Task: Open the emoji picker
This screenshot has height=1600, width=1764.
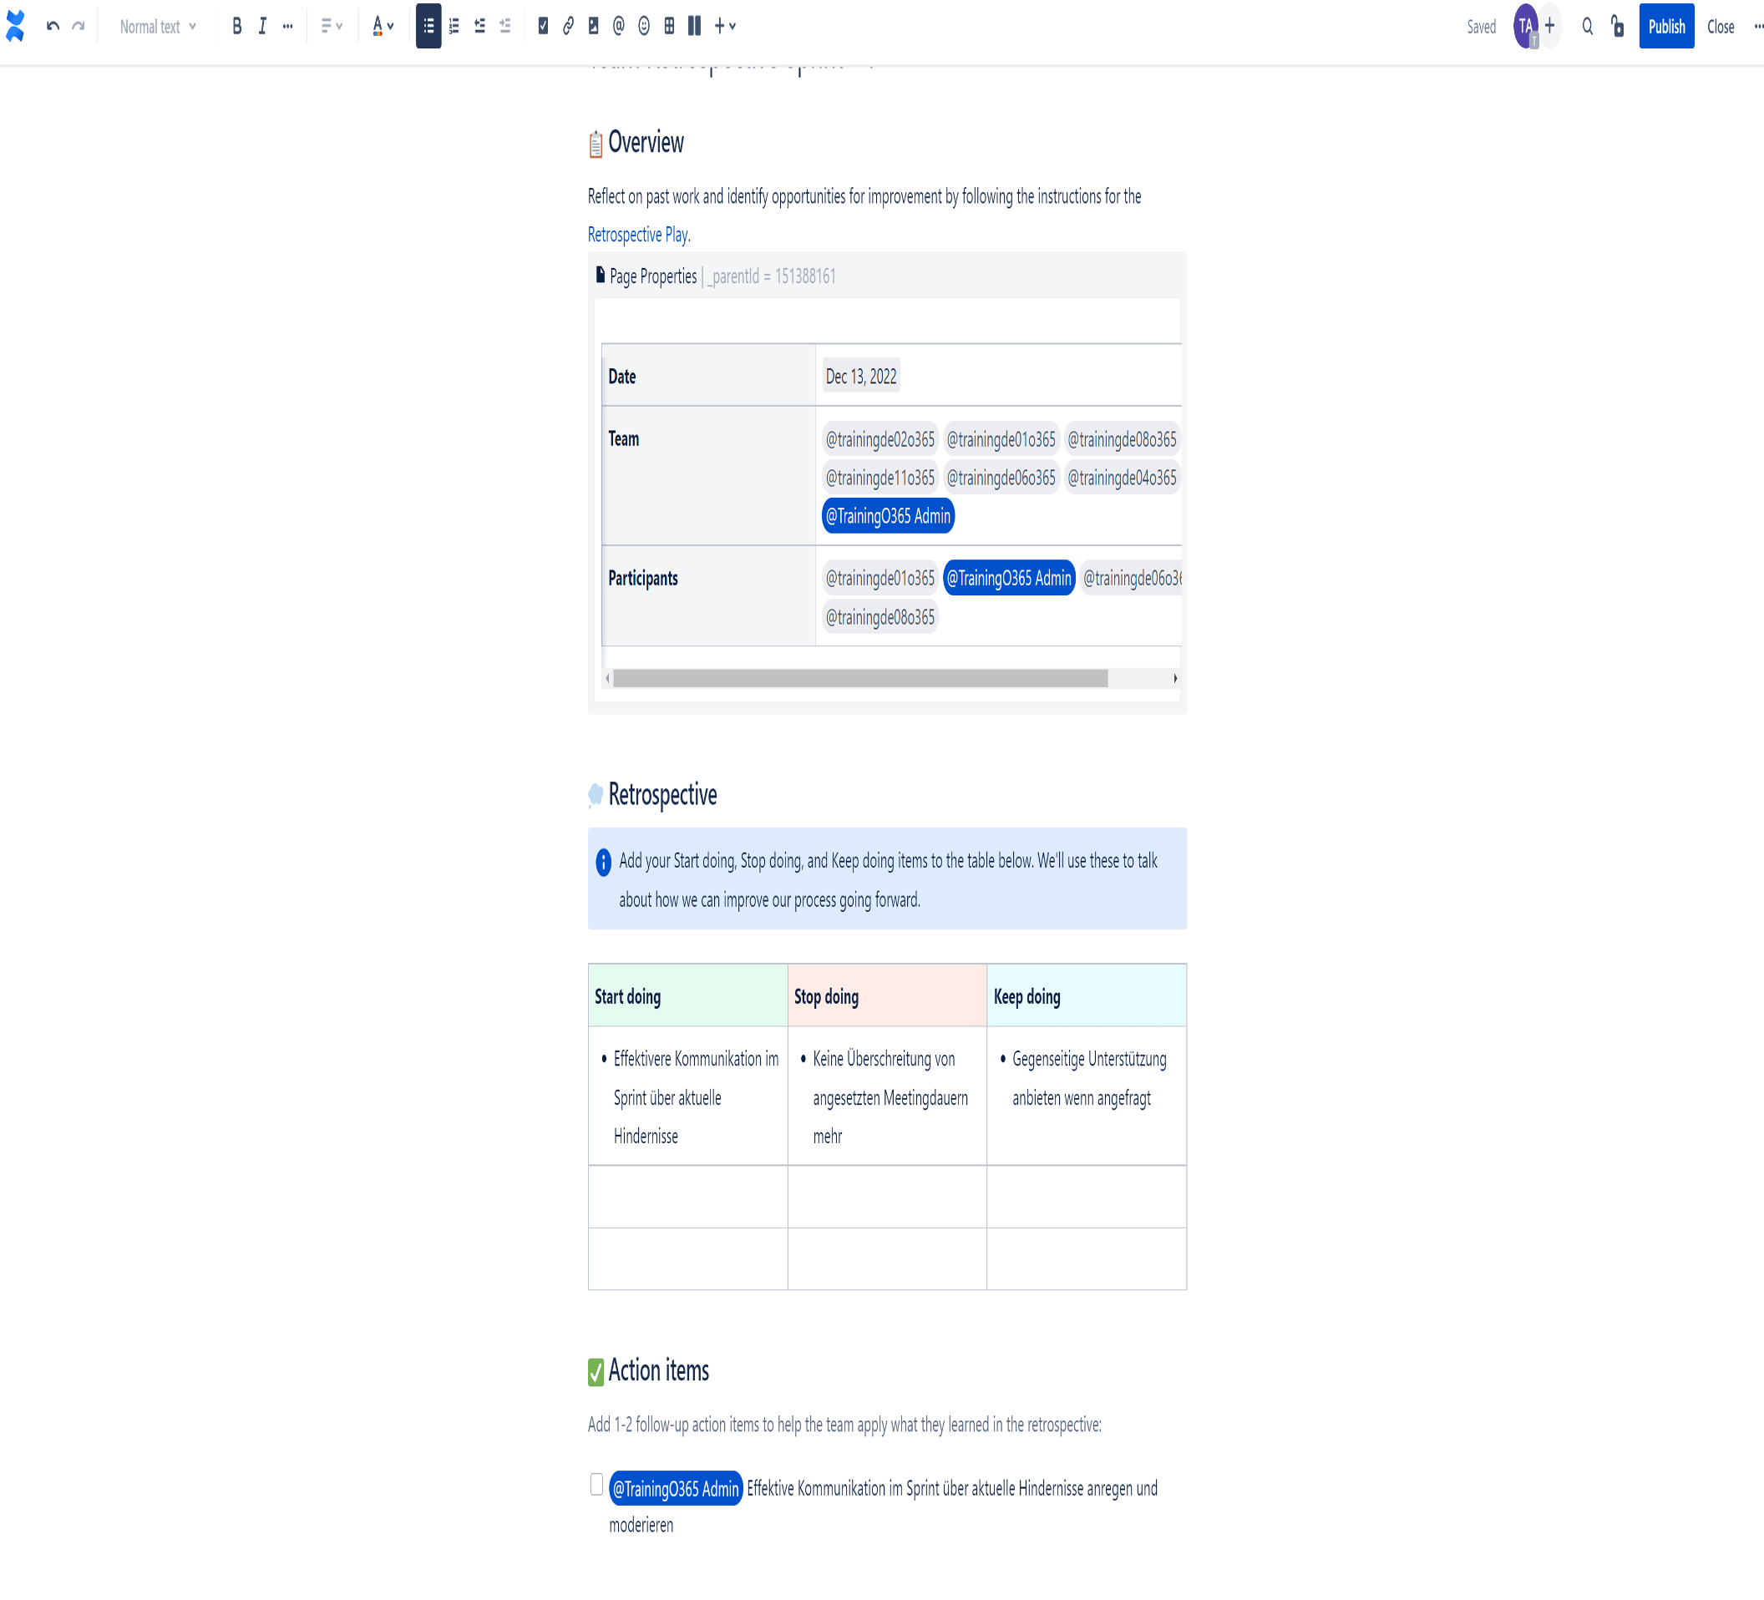Action: pos(644,26)
